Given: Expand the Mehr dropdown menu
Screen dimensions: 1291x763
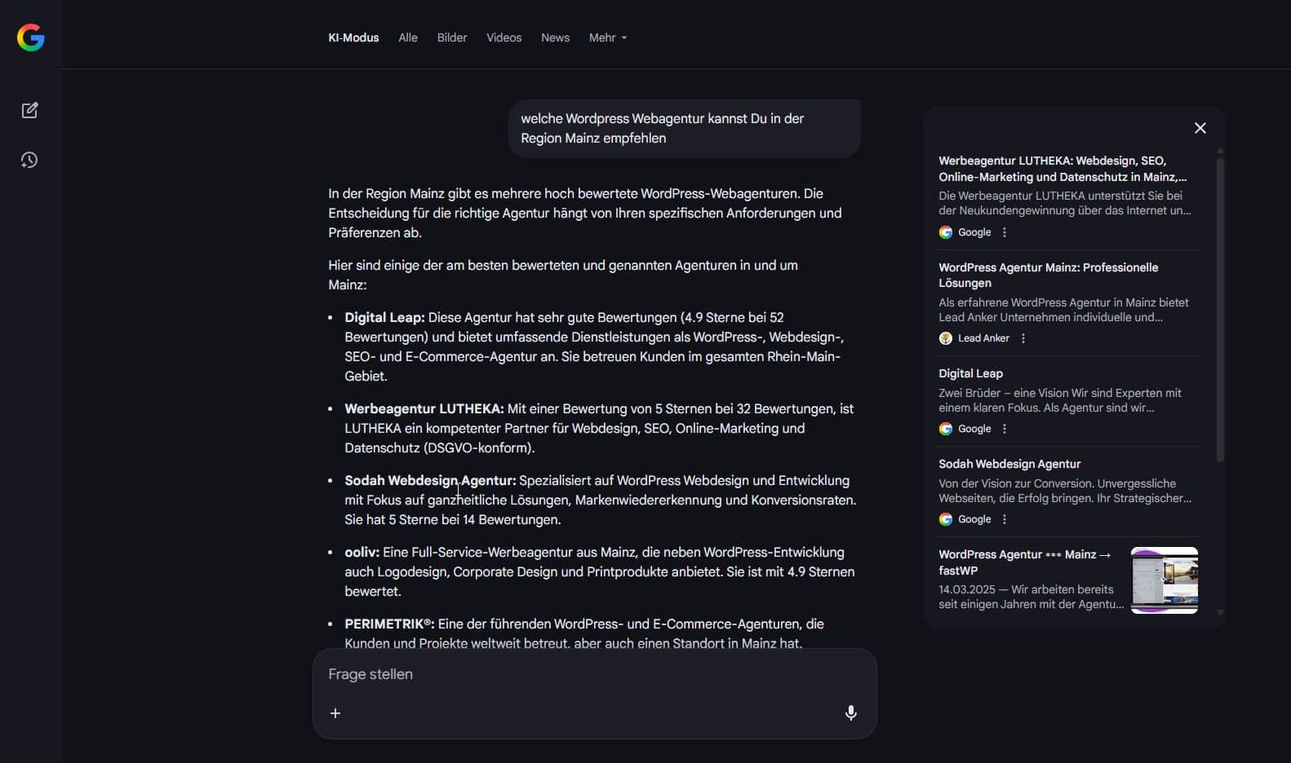Looking at the screenshot, I should tap(608, 37).
